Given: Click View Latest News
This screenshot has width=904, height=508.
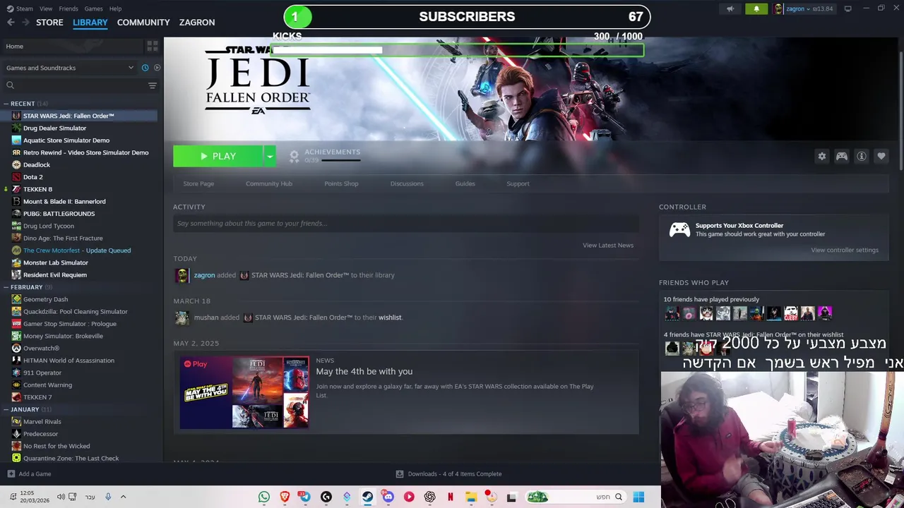Looking at the screenshot, I should [608, 246].
